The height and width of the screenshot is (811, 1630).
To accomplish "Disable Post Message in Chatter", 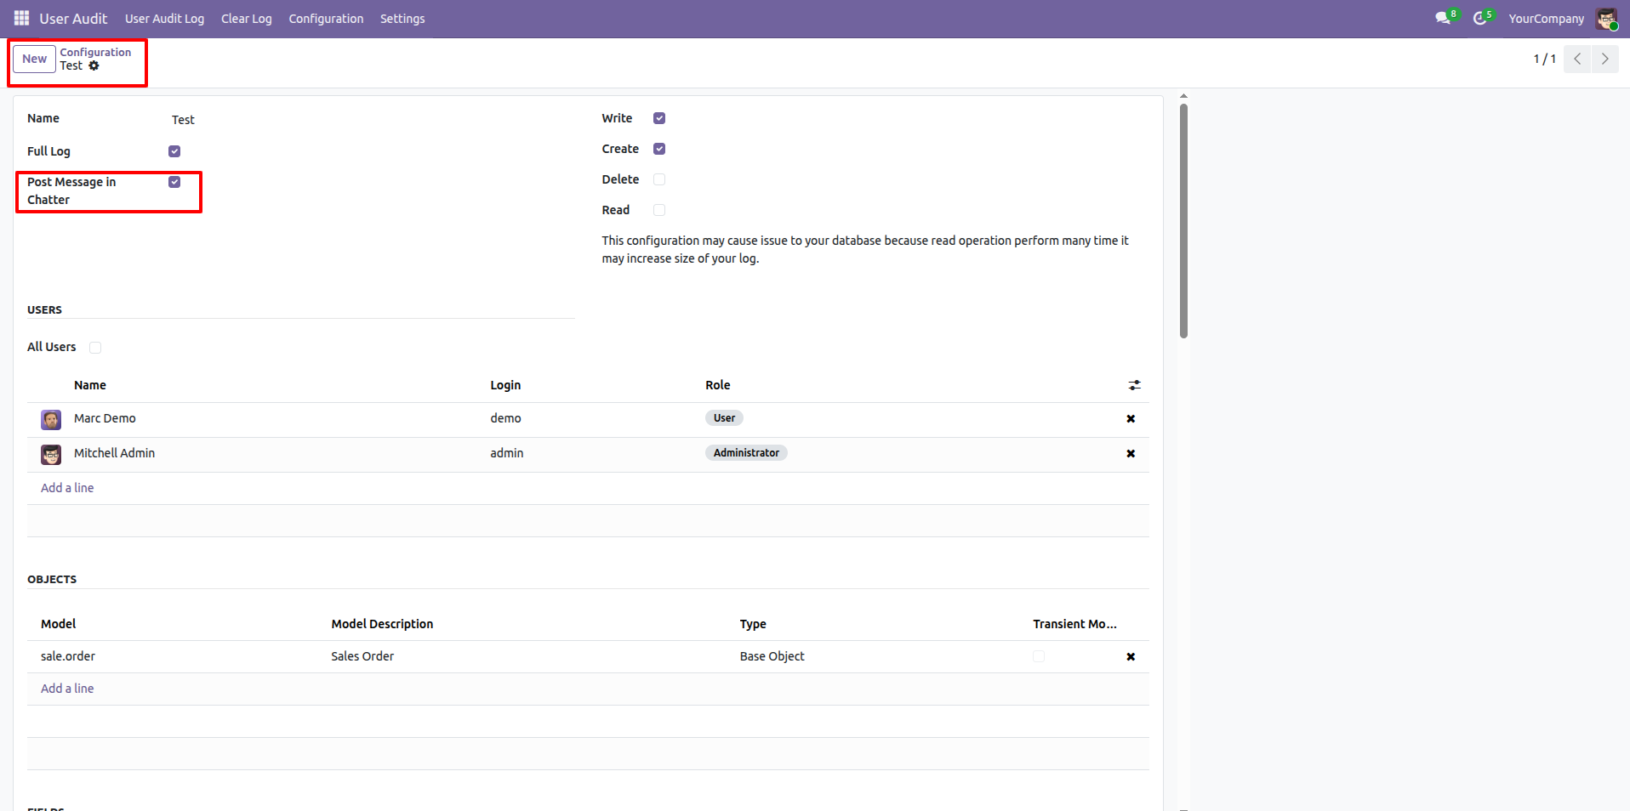I will click(x=174, y=182).
